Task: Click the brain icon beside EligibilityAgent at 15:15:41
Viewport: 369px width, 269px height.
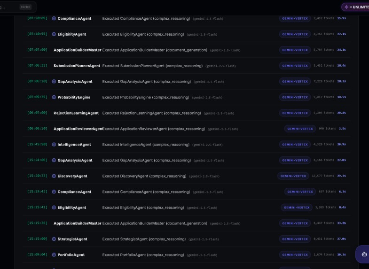Action: 54,208
